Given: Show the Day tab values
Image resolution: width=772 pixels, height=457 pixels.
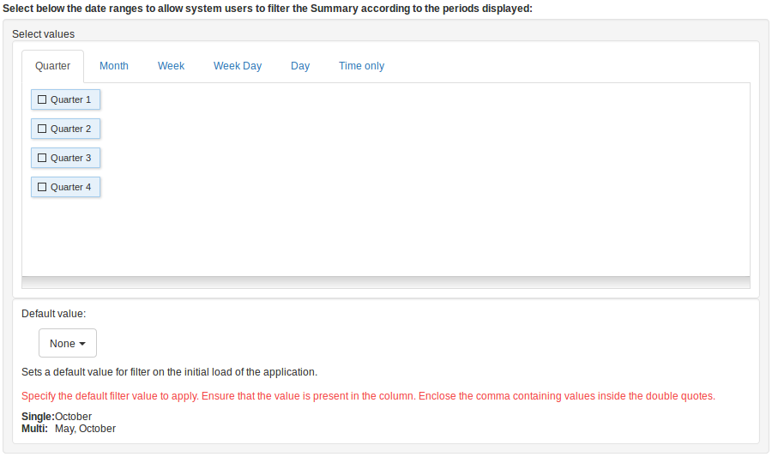Looking at the screenshot, I should (300, 66).
